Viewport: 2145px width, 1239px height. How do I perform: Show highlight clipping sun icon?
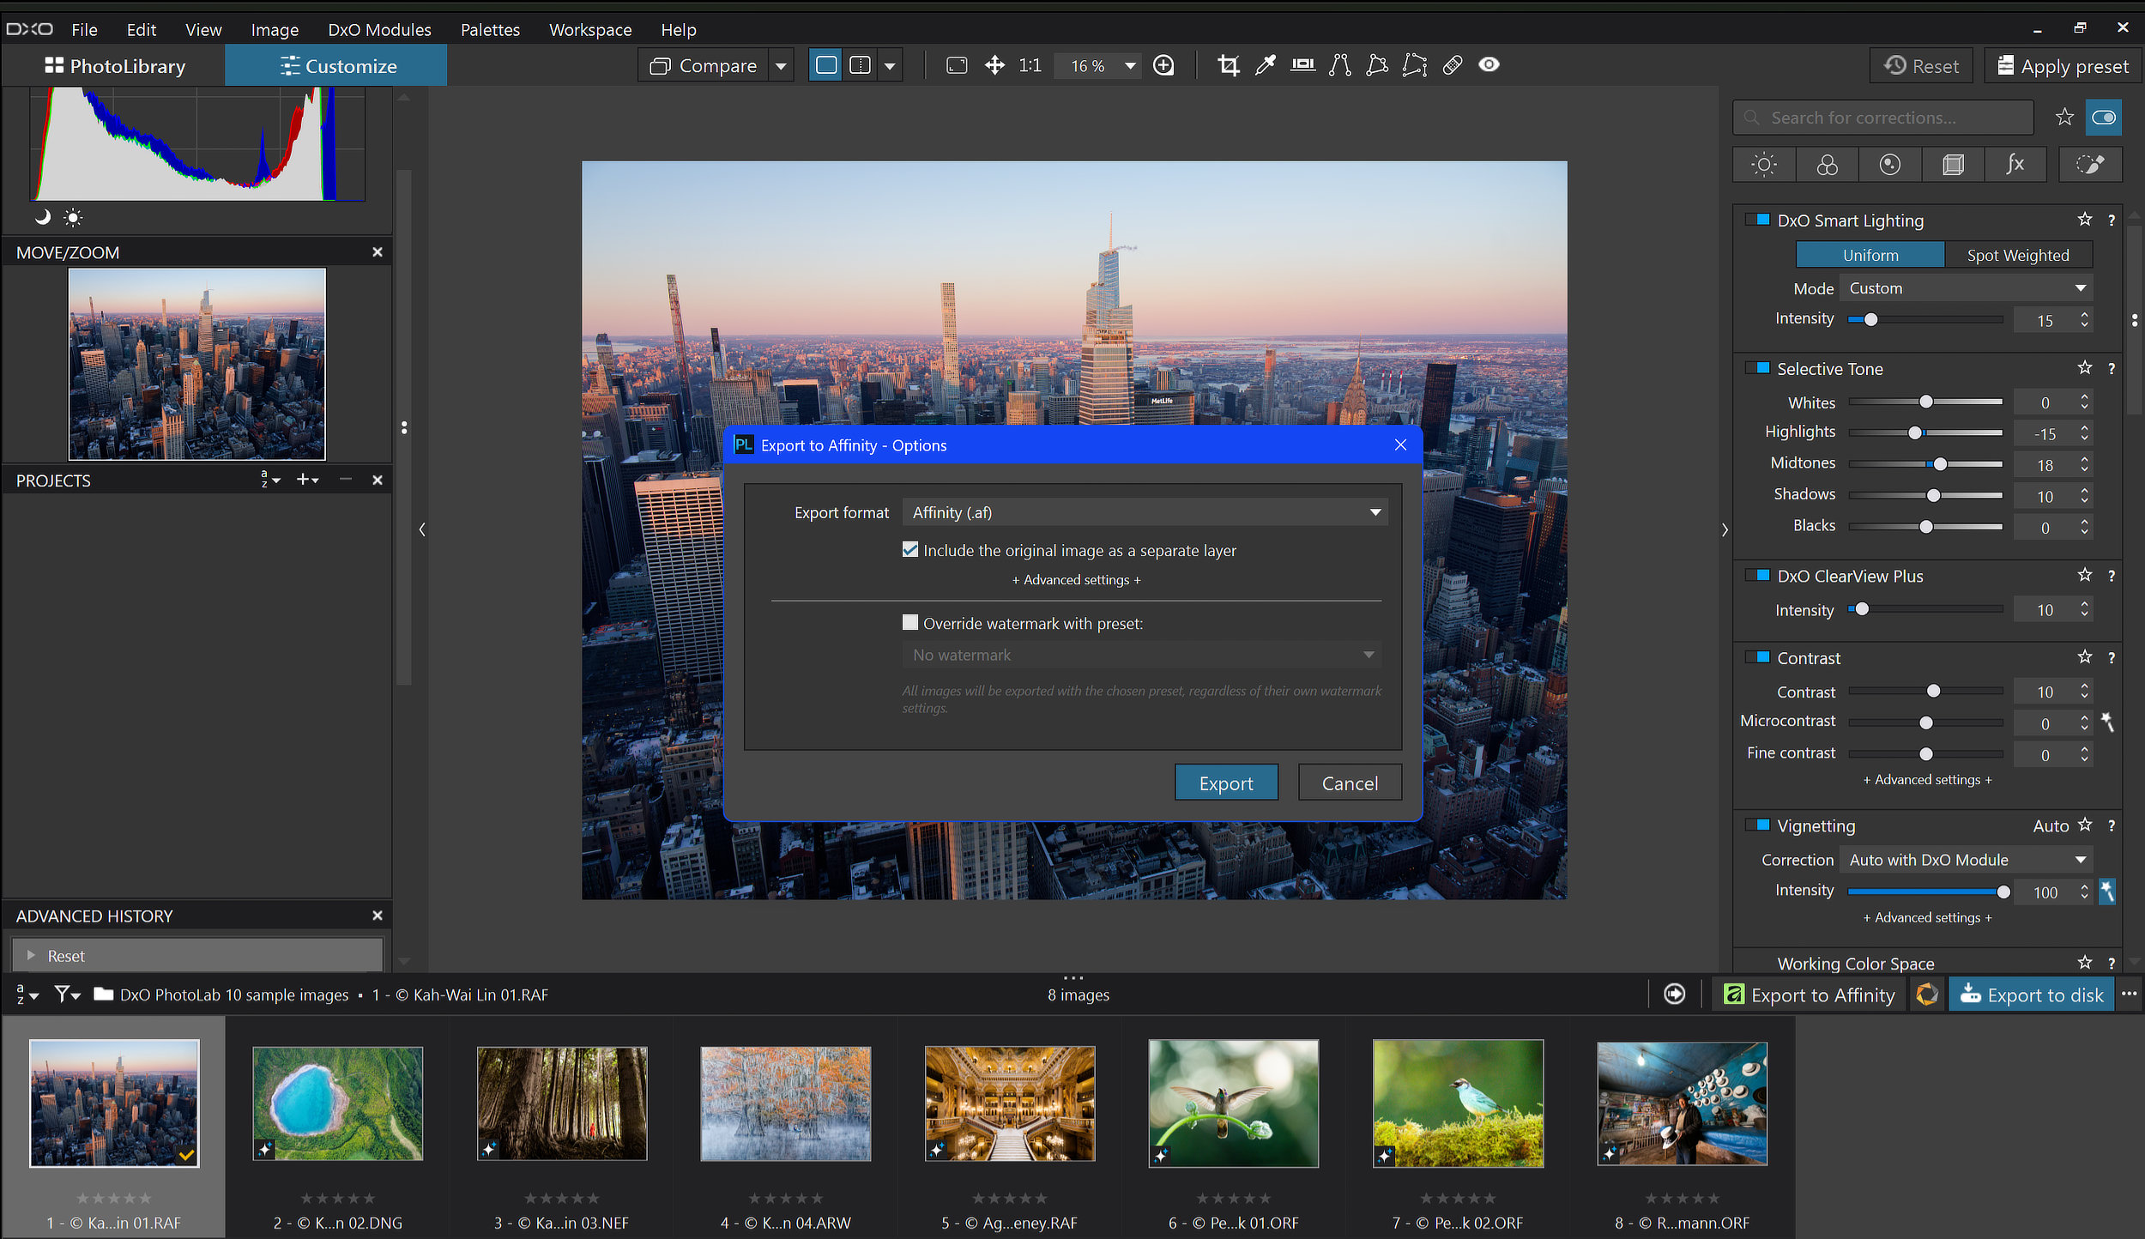(74, 217)
